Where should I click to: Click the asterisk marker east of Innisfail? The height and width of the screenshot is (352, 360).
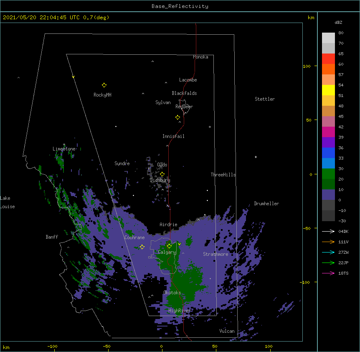point(210,127)
